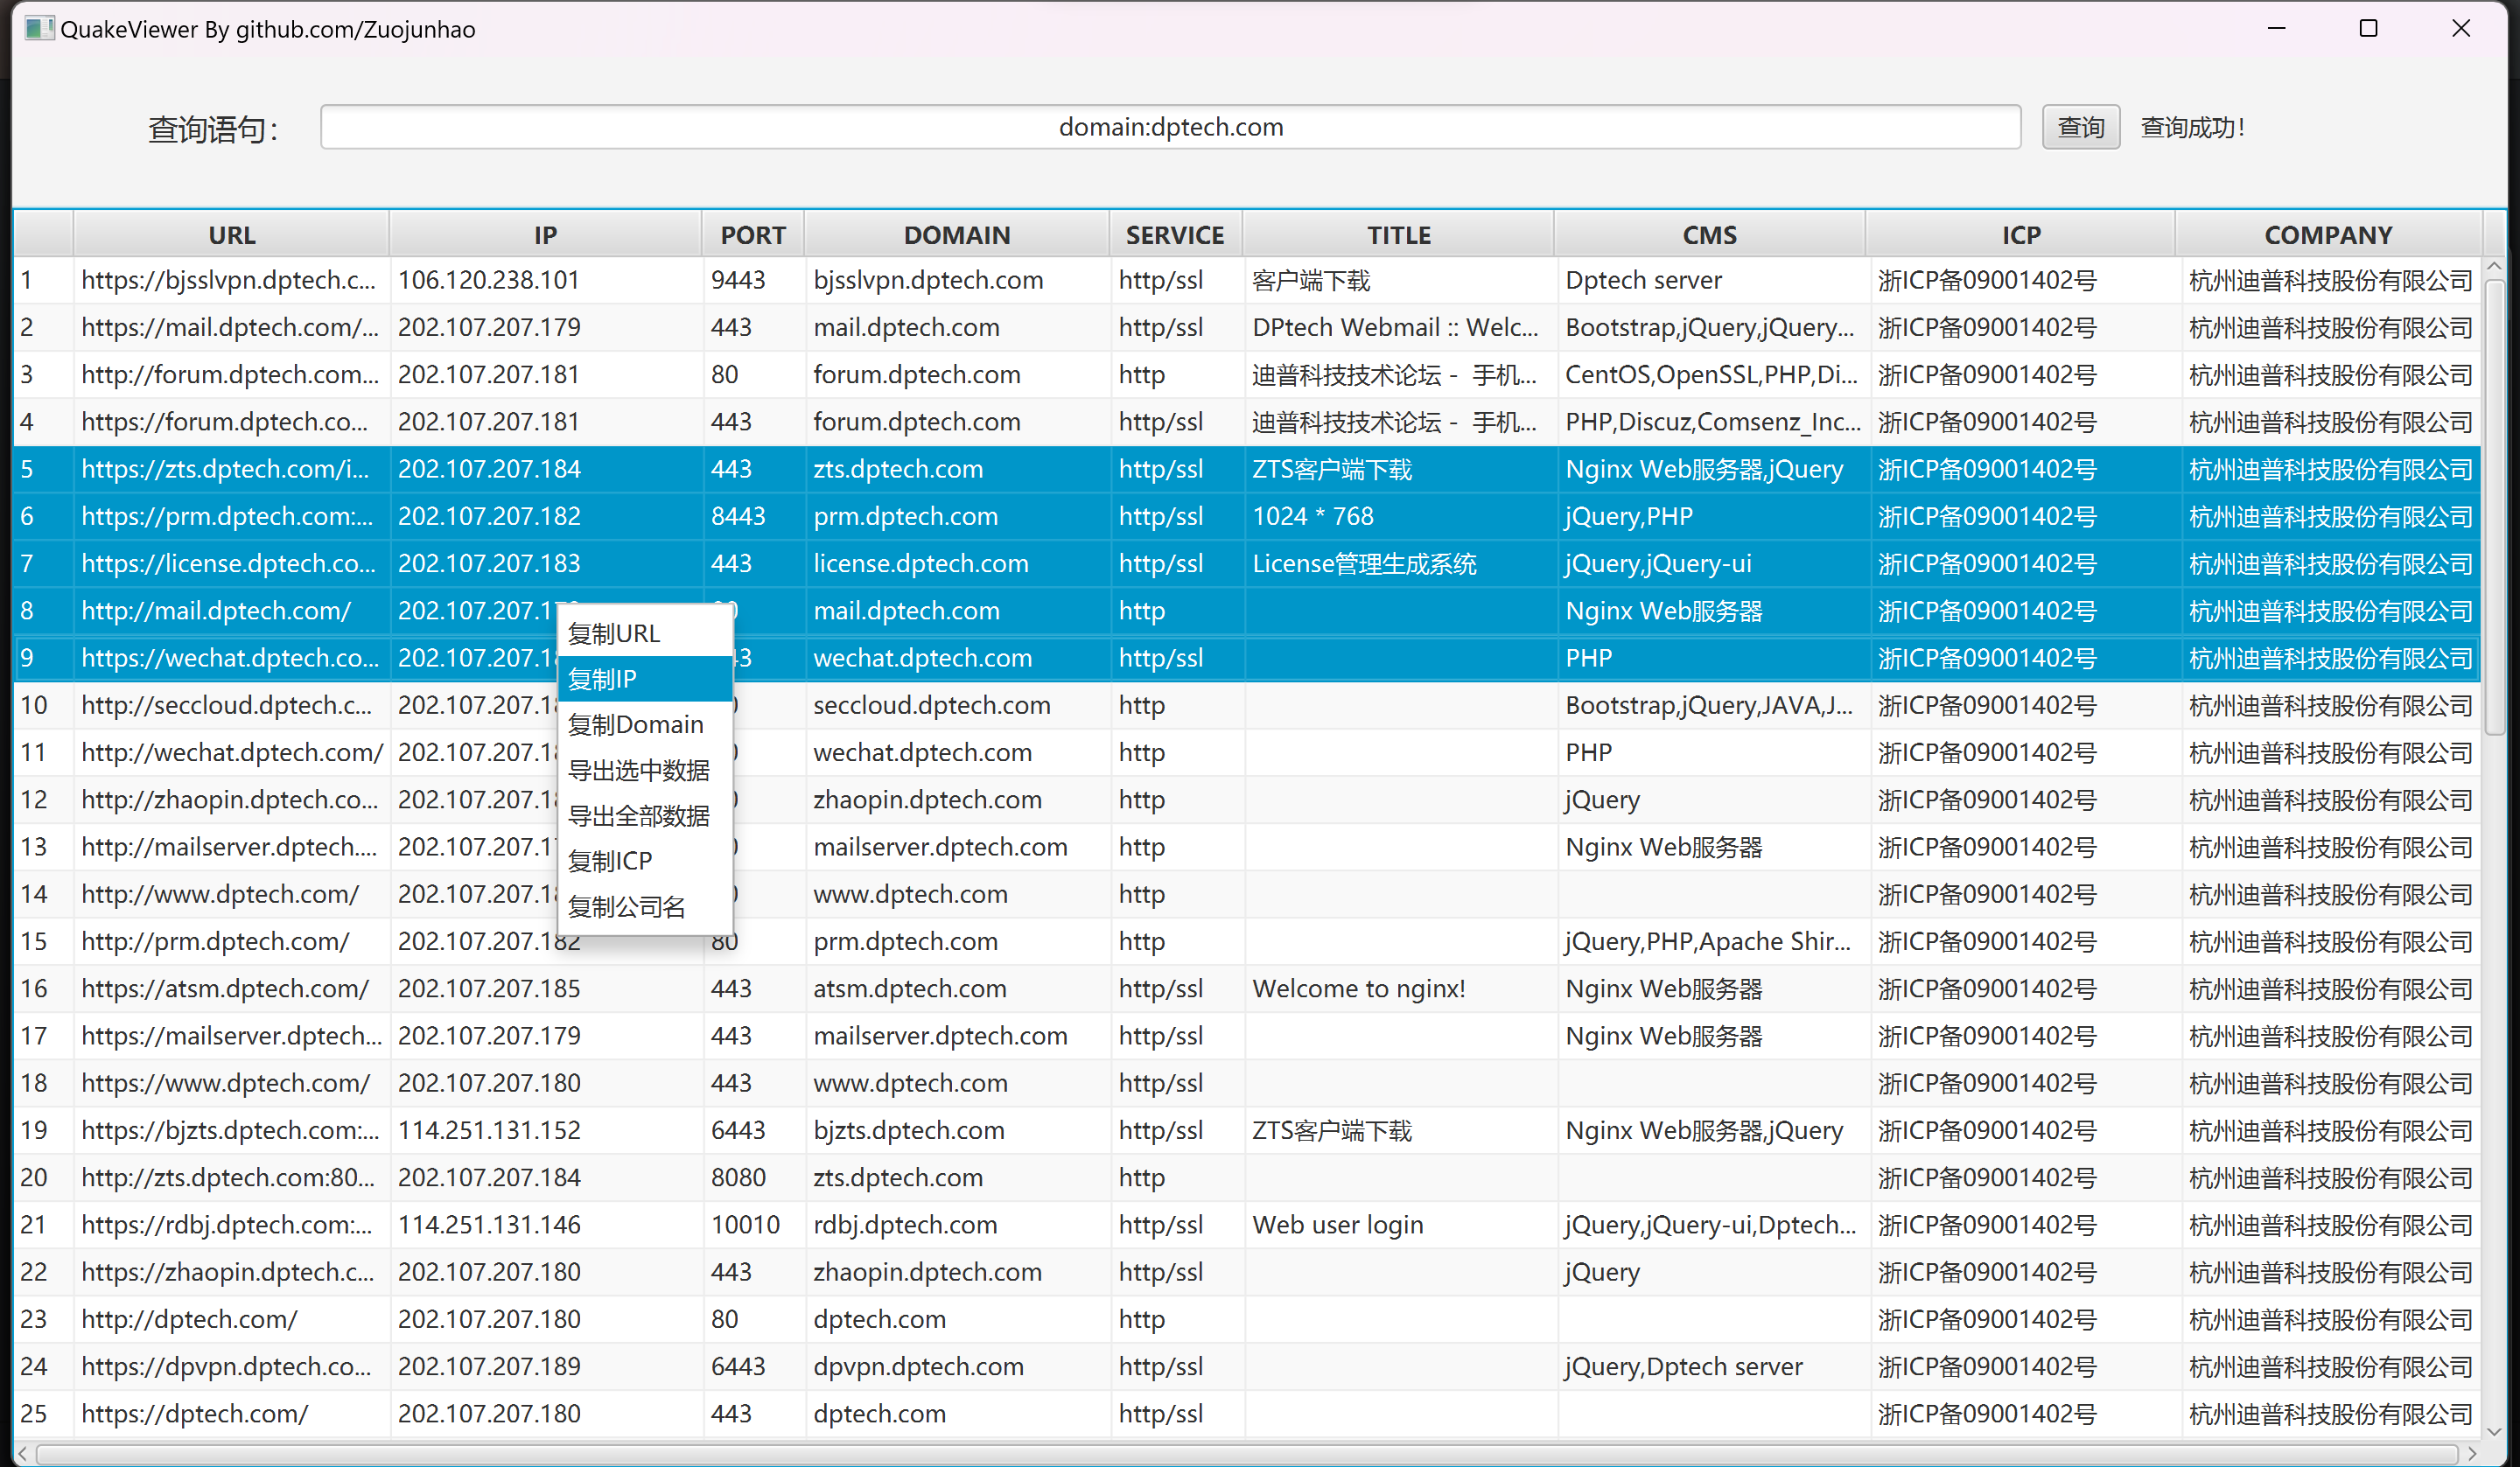Select 复制IP in the context menu
This screenshot has width=2520, height=1467.
[x=602, y=679]
